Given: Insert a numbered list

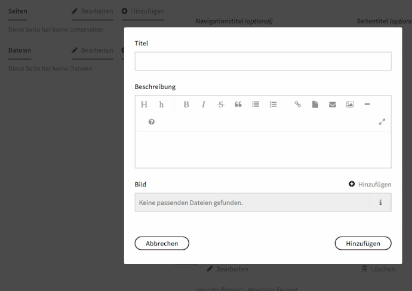Looking at the screenshot, I should point(273,105).
